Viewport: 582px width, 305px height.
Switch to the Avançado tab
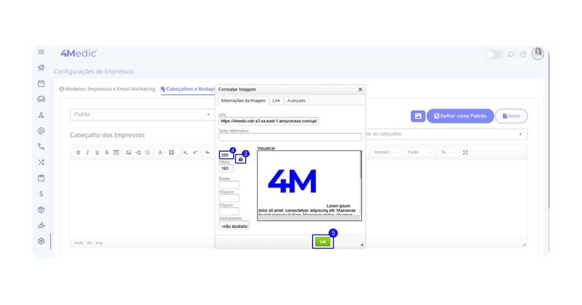click(296, 101)
